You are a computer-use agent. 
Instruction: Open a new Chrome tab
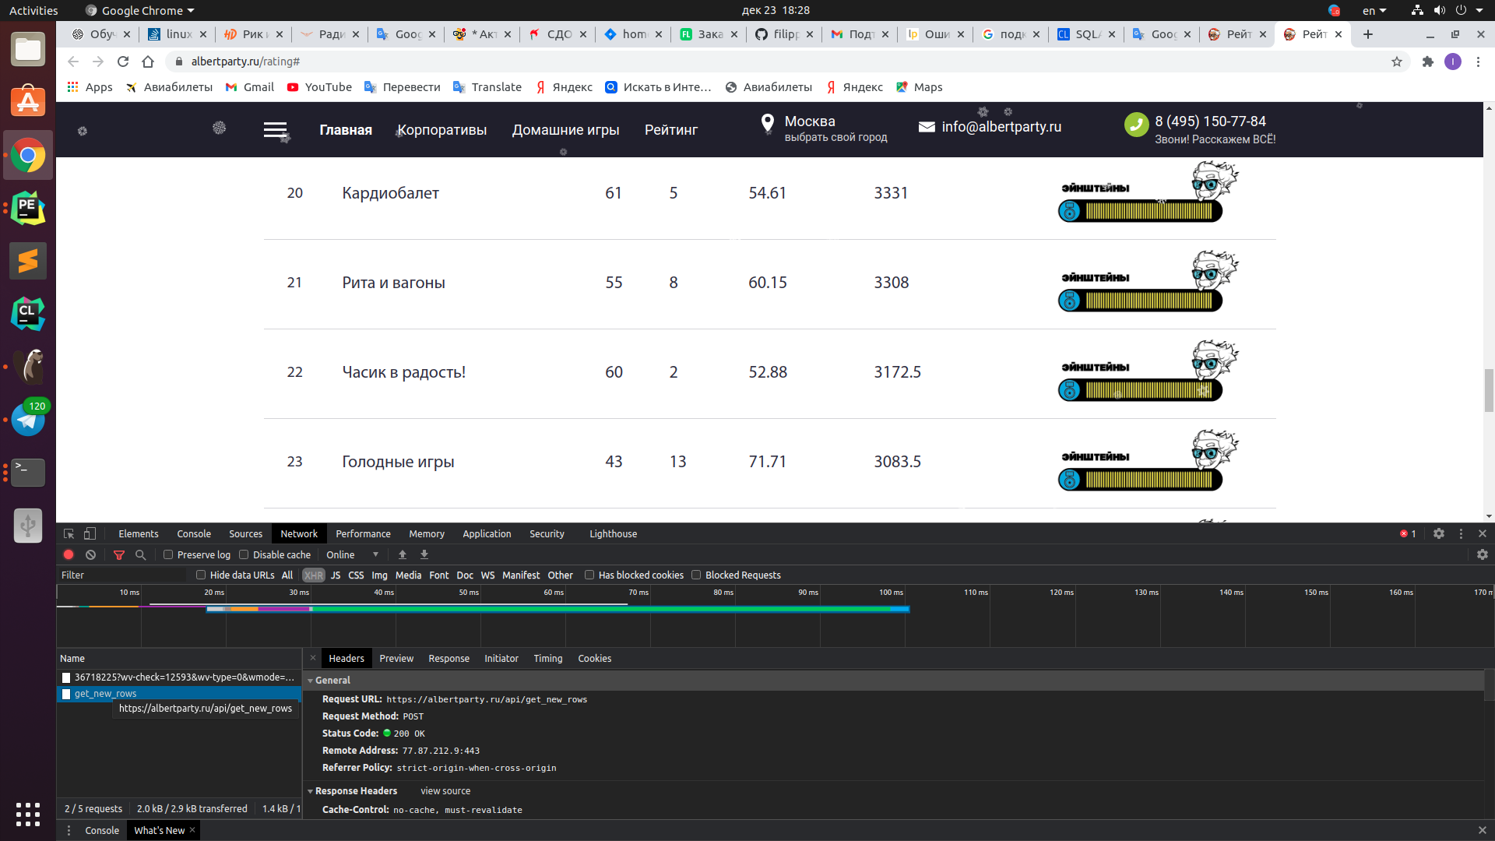pyautogui.click(x=1368, y=34)
